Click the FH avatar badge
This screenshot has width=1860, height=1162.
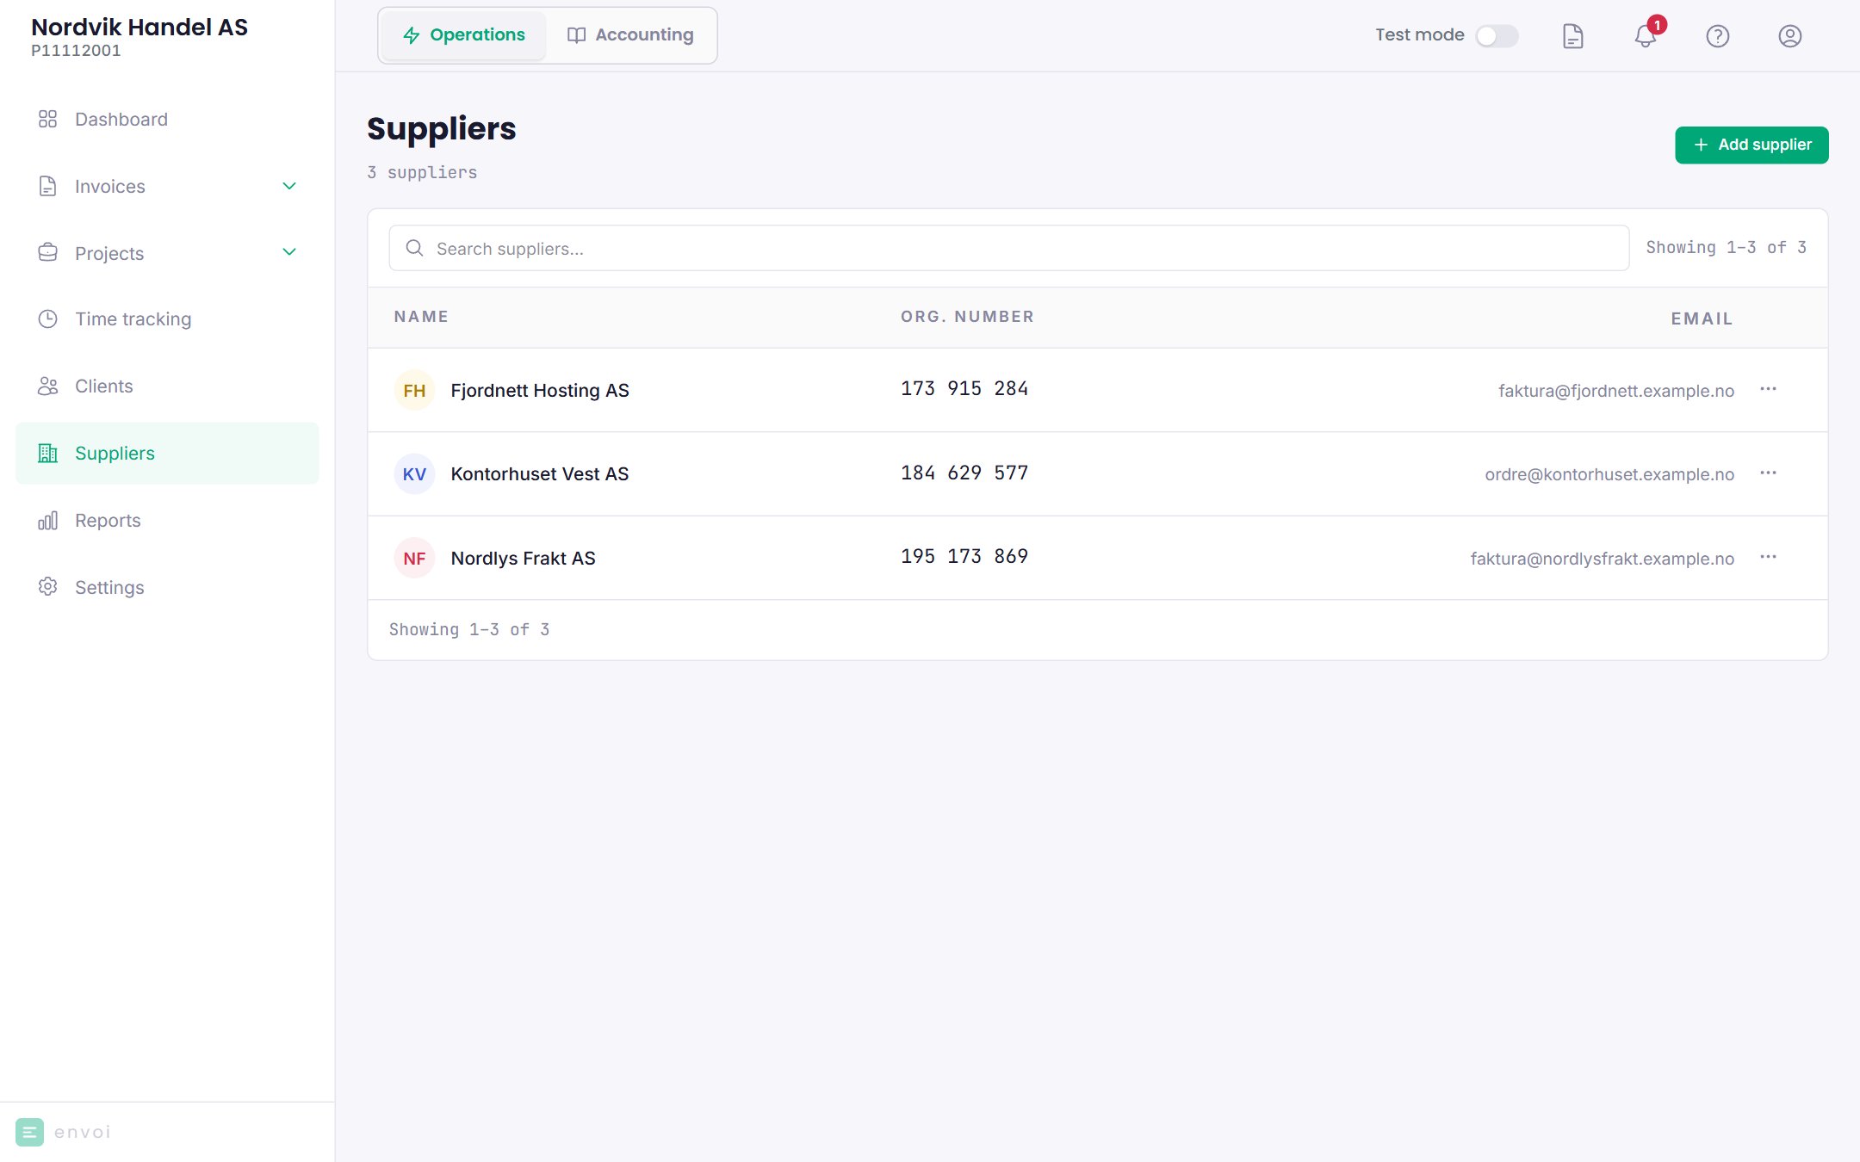pos(414,391)
